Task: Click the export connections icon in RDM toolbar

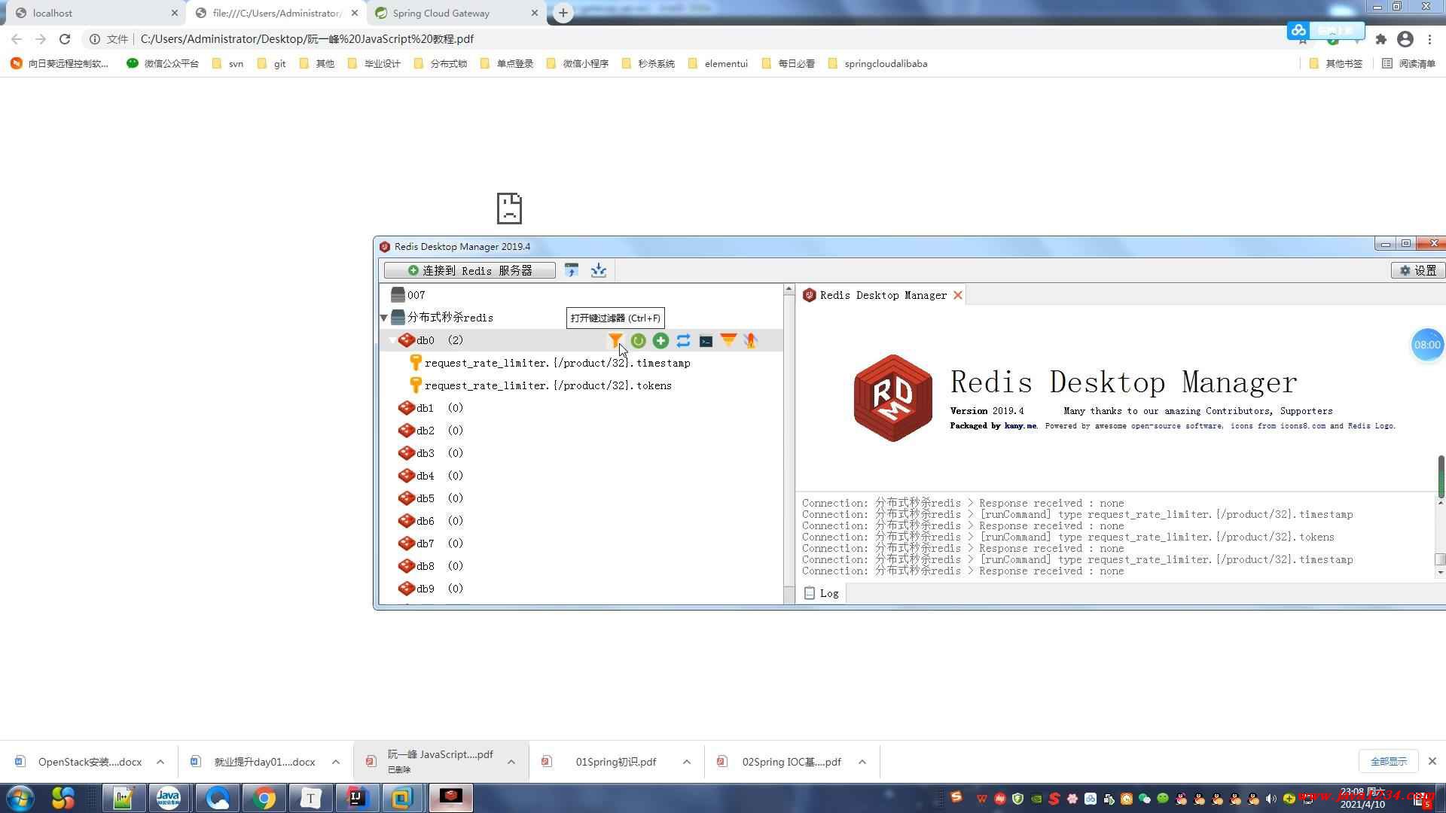Action: point(599,270)
